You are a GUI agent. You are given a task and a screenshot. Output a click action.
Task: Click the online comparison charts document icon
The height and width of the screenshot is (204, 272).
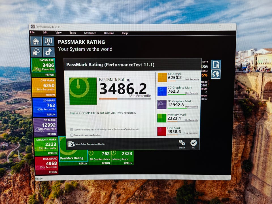coord(71,144)
